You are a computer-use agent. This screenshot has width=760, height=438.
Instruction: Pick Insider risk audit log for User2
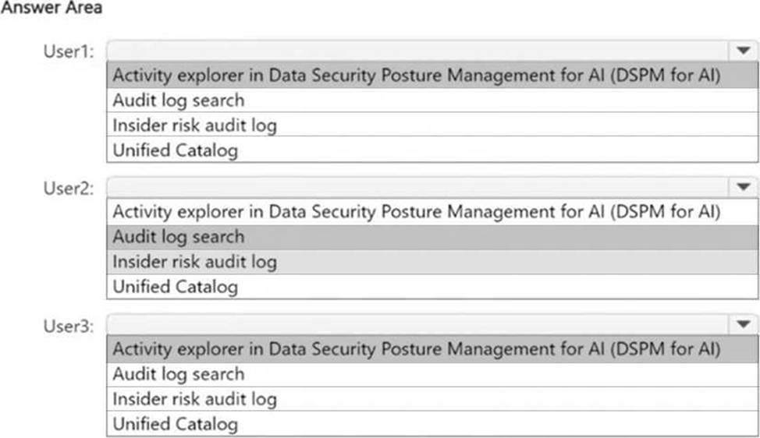pyautogui.click(x=194, y=262)
